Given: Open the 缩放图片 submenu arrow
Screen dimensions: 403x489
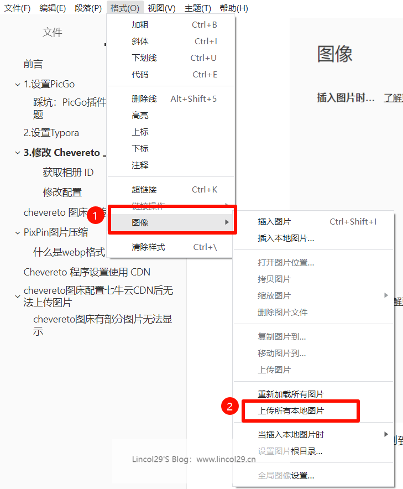Looking at the screenshot, I should (386, 295).
